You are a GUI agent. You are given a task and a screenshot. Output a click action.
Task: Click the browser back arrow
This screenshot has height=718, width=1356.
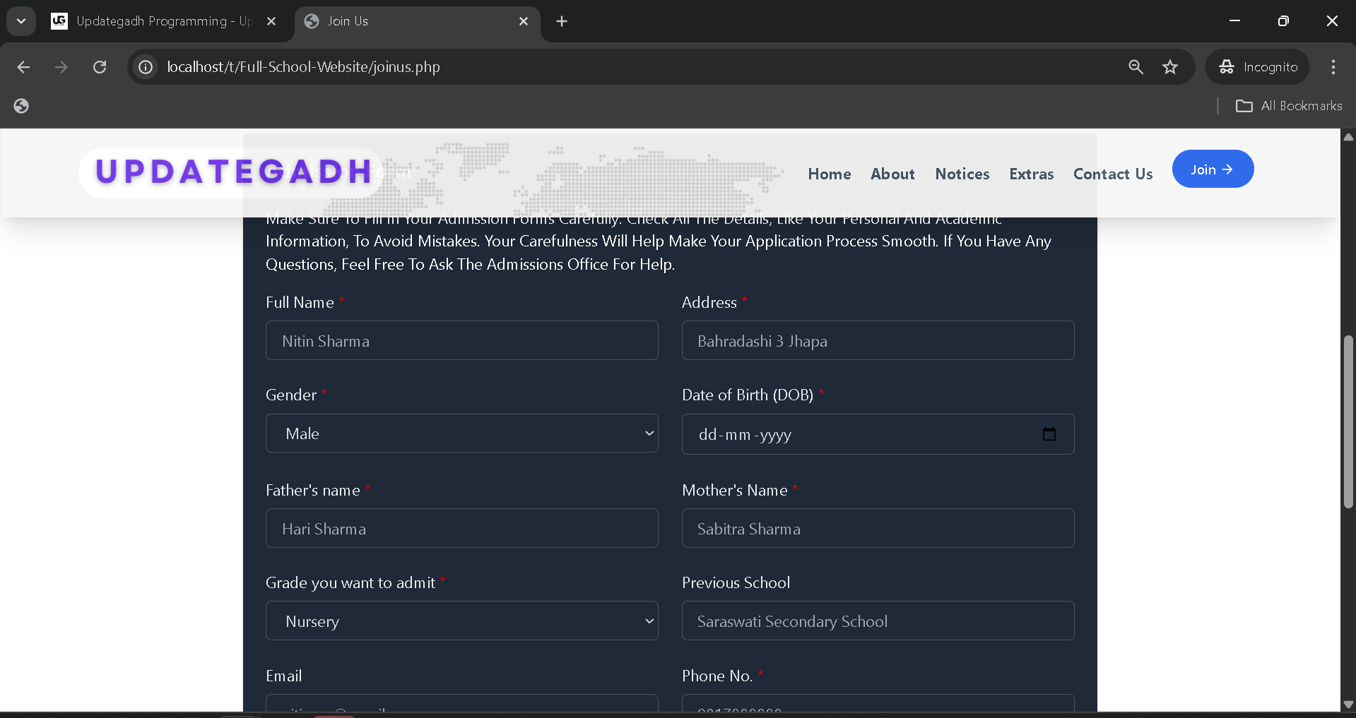pyautogui.click(x=23, y=67)
